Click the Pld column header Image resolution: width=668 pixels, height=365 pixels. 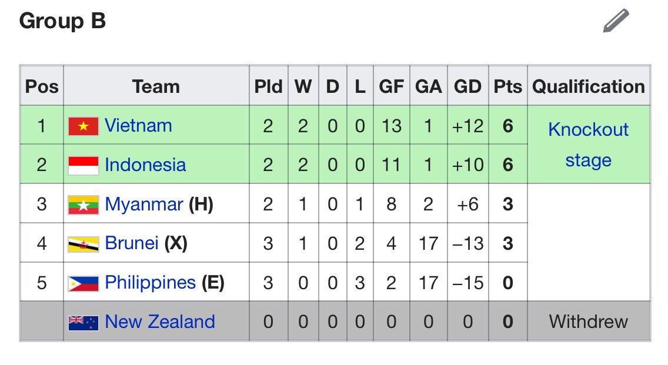268,86
